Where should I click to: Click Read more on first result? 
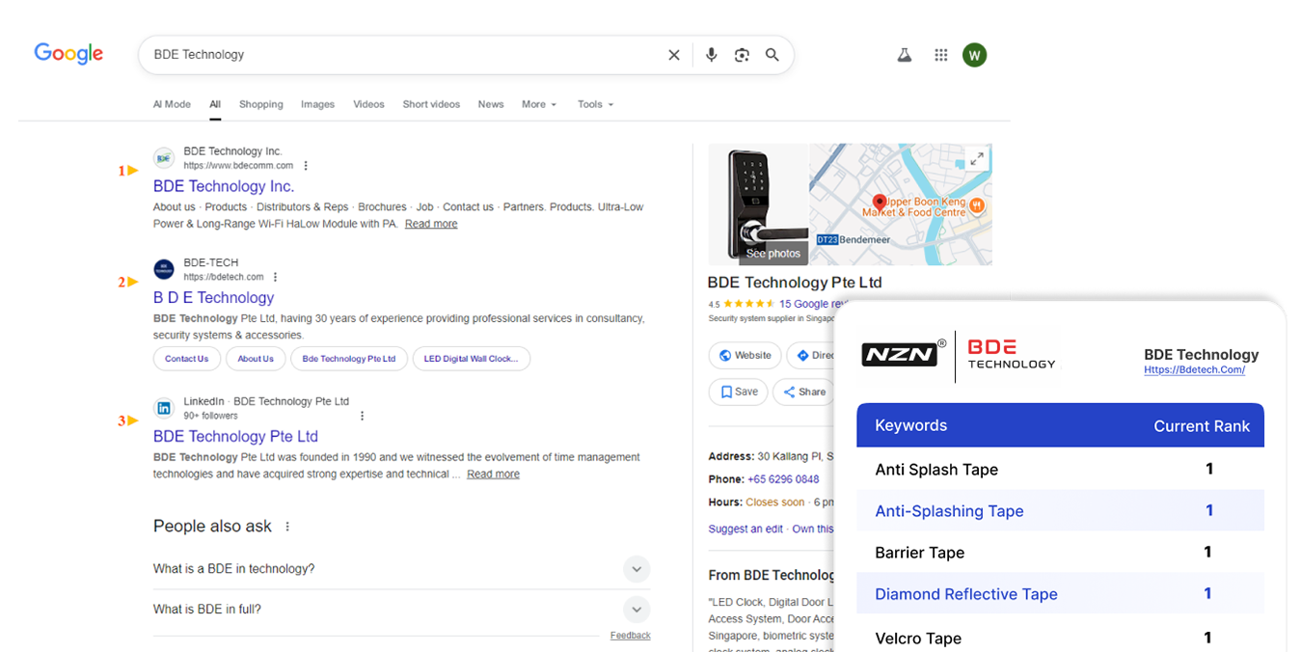pos(431,224)
